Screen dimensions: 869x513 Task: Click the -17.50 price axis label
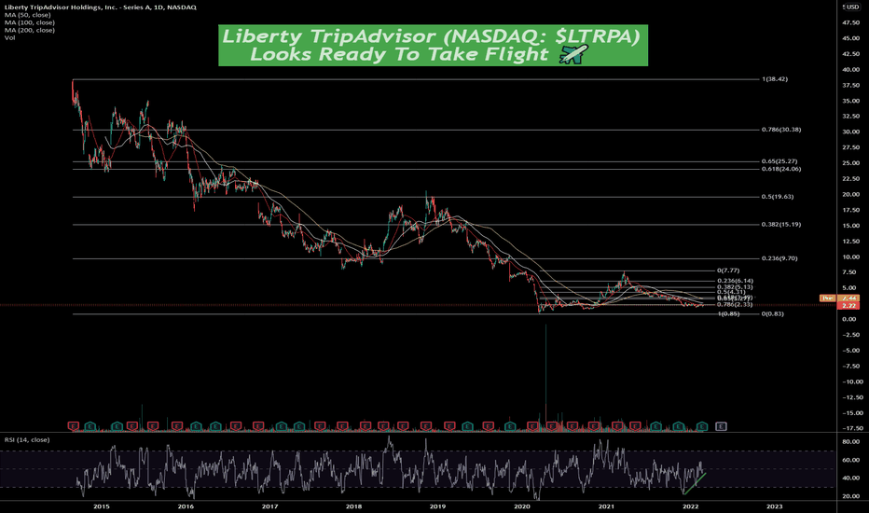point(850,428)
